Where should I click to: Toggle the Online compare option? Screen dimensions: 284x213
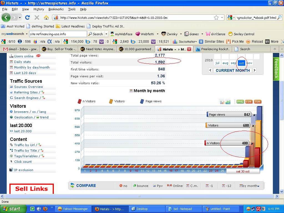(175, 186)
